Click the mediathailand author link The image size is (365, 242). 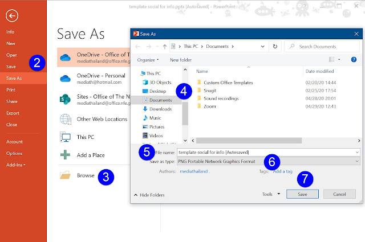(x=194, y=171)
